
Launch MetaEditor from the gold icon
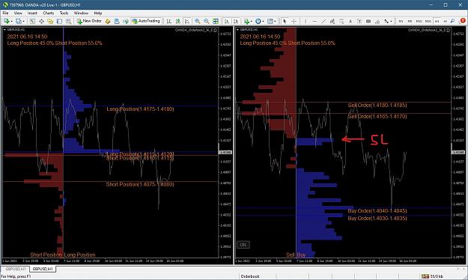point(108,21)
